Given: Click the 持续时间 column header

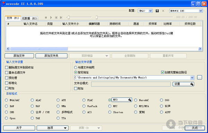Looking at the screenshot, I should click(x=115, y=24).
